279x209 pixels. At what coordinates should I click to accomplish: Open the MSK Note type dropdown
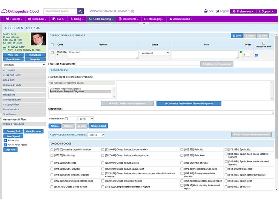point(24,65)
